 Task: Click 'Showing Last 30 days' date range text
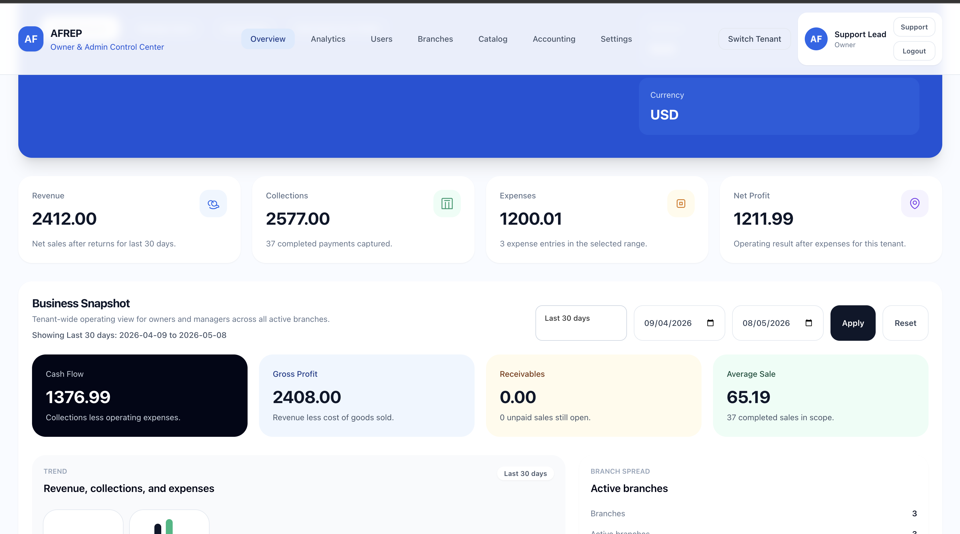129,335
